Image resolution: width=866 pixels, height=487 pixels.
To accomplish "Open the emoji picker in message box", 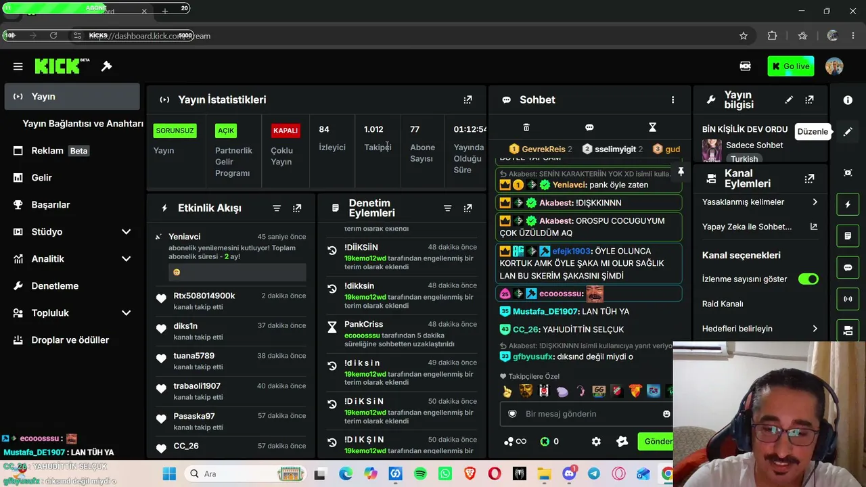I will [x=666, y=414].
